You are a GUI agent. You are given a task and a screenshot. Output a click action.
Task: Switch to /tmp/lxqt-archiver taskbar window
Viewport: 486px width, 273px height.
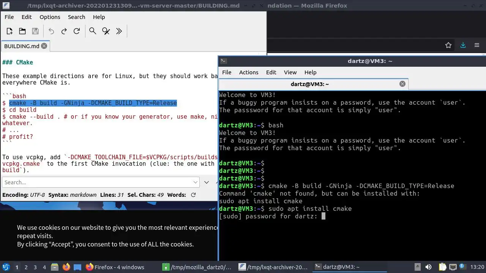tap(274, 267)
